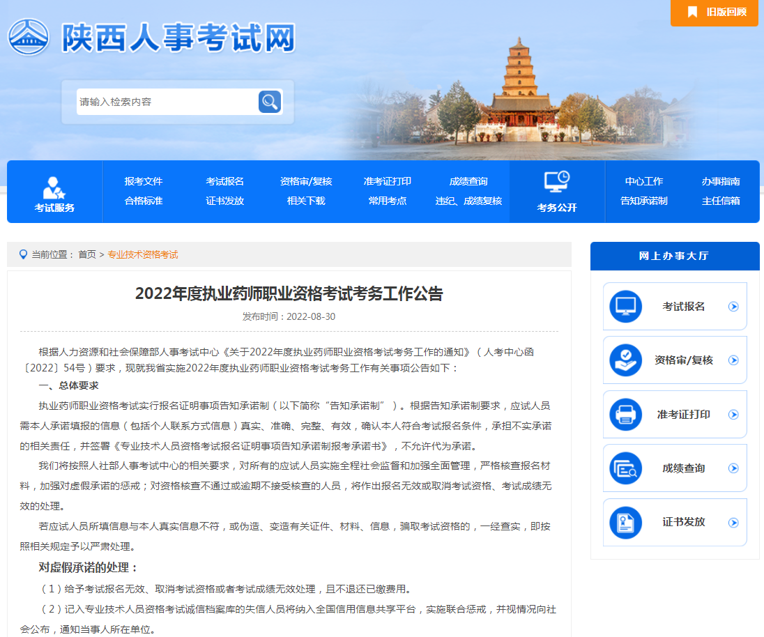Screen dimensions: 764x637
Task: Open the 旧版回顾 bookmark button
Action: [x=715, y=13]
